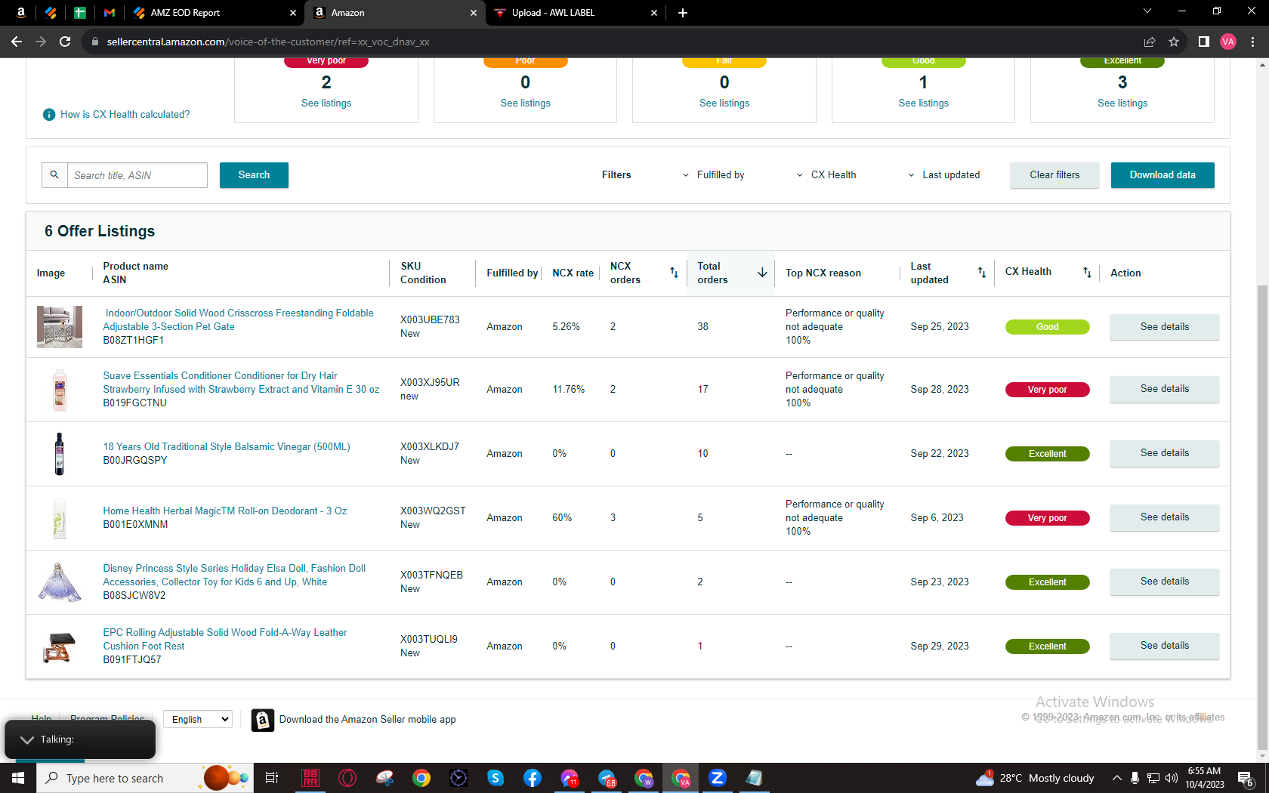
Task: Open the pinned Gmail tab
Action: coord(110,13)
